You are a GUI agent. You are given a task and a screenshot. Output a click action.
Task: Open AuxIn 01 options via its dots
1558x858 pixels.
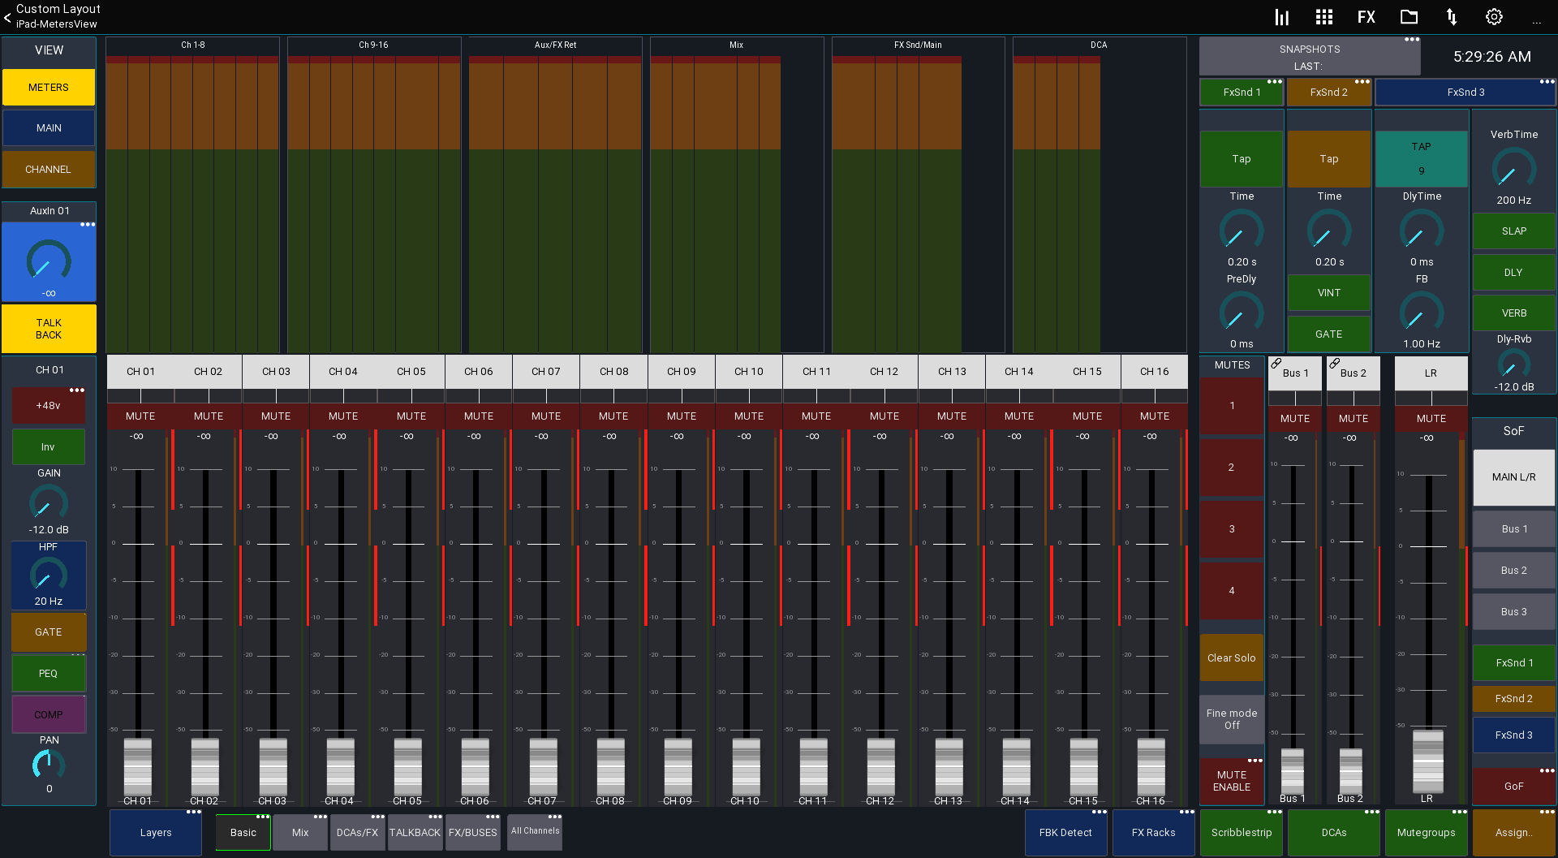coord(88,225)
